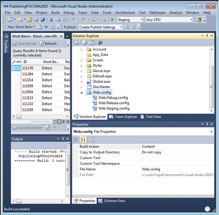This screenshot has width=219, height=215.
Task: Pin the Properties panel
Action: pyautogui.click(x=207, y=124)
